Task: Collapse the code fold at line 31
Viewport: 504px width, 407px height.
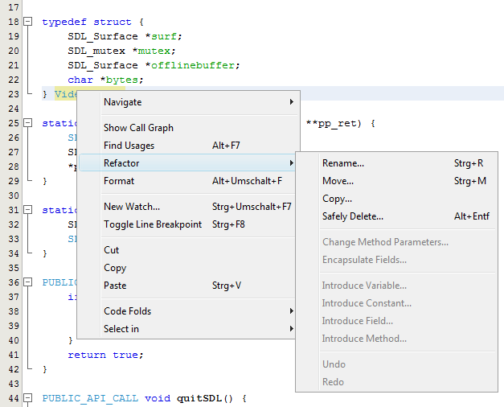Action: [27, 210]
